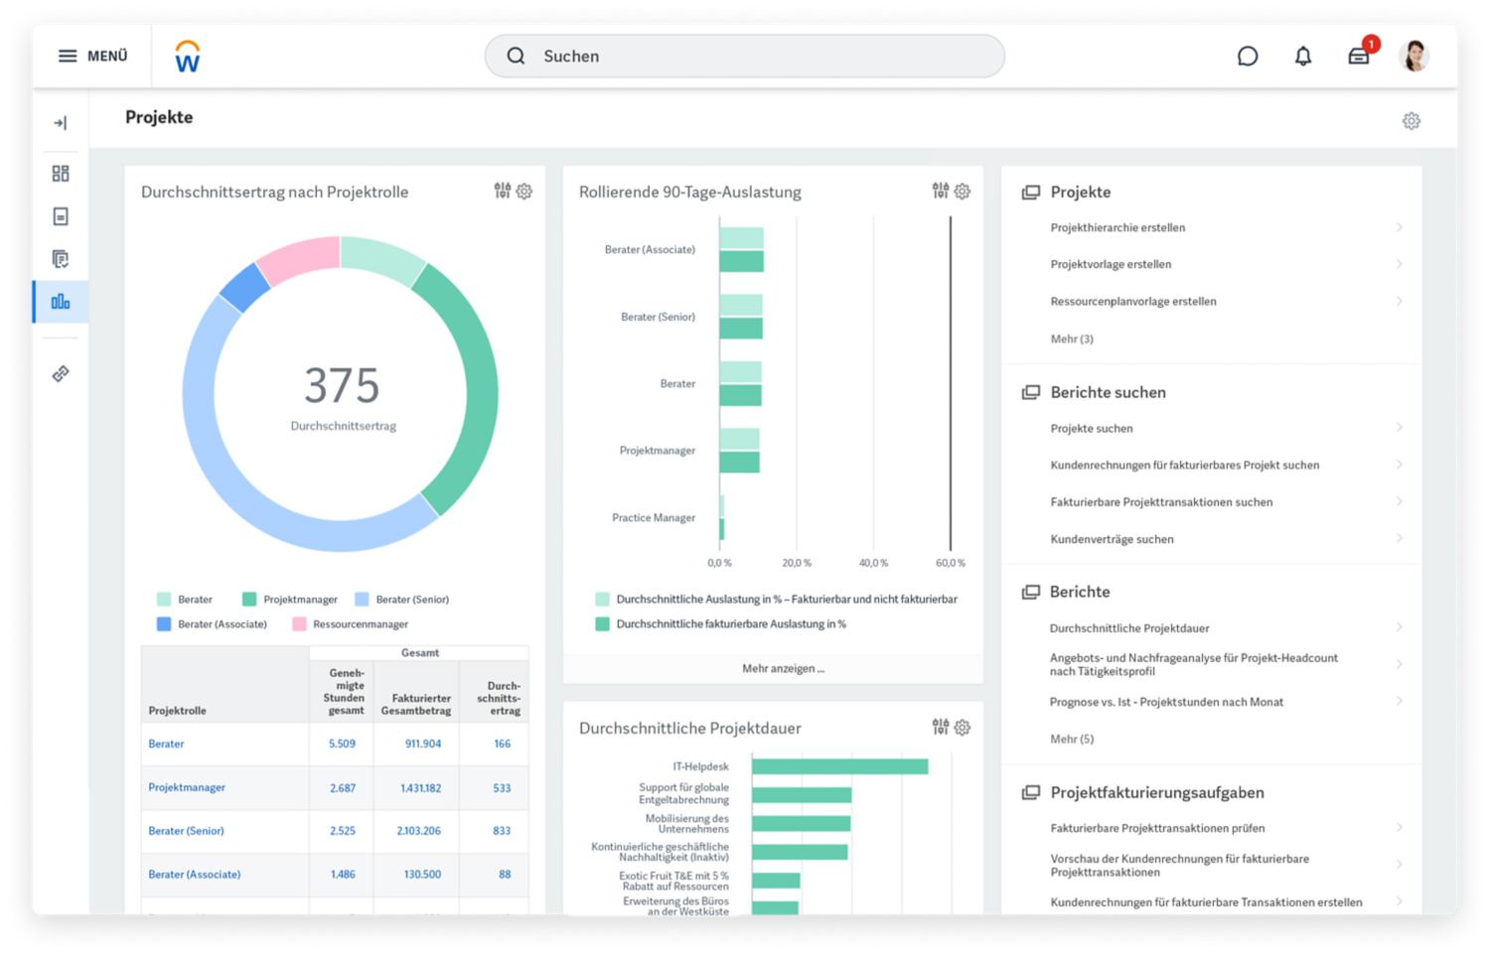Viewport: 1490px width, 955px height.
Task: Open Berater (Associate) link in table
Action: [195, 875]
